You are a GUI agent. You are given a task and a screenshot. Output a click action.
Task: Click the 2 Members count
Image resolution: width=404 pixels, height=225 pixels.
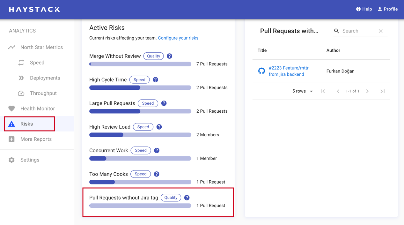[208, 135]
